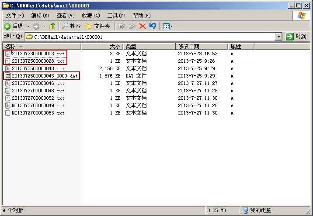The image size is (313, 216).
Task: Click the Copy To folder icon
Action: [x=132, y=26]
